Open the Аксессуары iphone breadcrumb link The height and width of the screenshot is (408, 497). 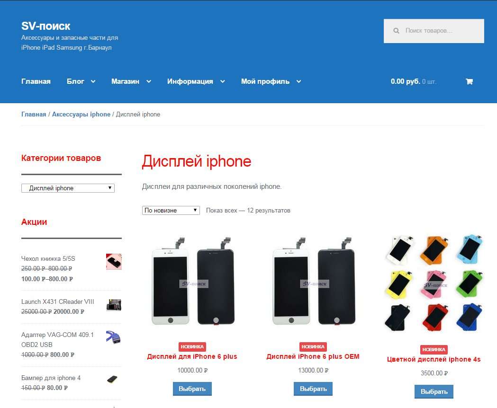[x=81, y=115]
